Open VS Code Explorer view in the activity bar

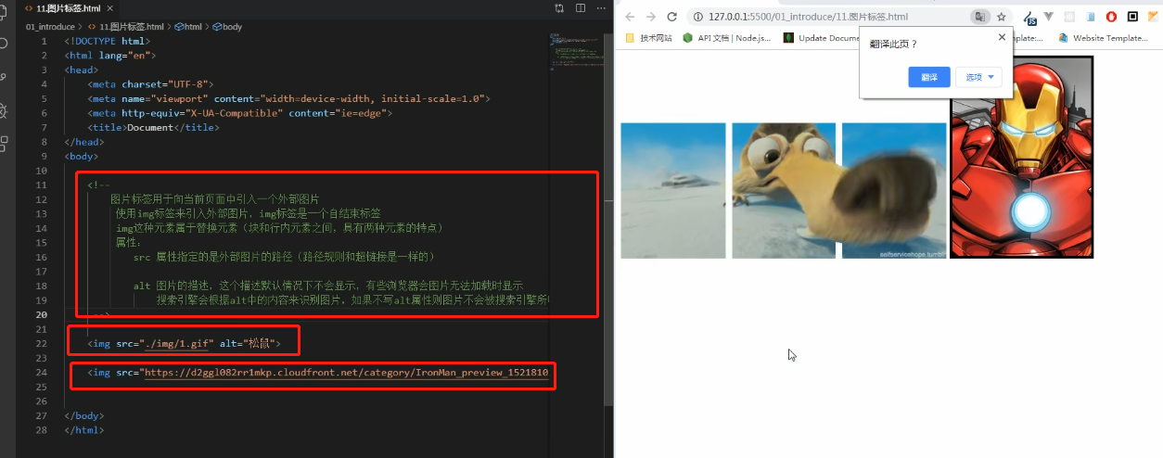(x=3, y=12)
